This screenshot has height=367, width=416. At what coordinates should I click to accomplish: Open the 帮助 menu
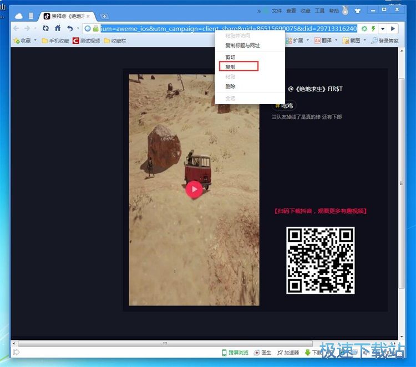[x=334, y=11]
